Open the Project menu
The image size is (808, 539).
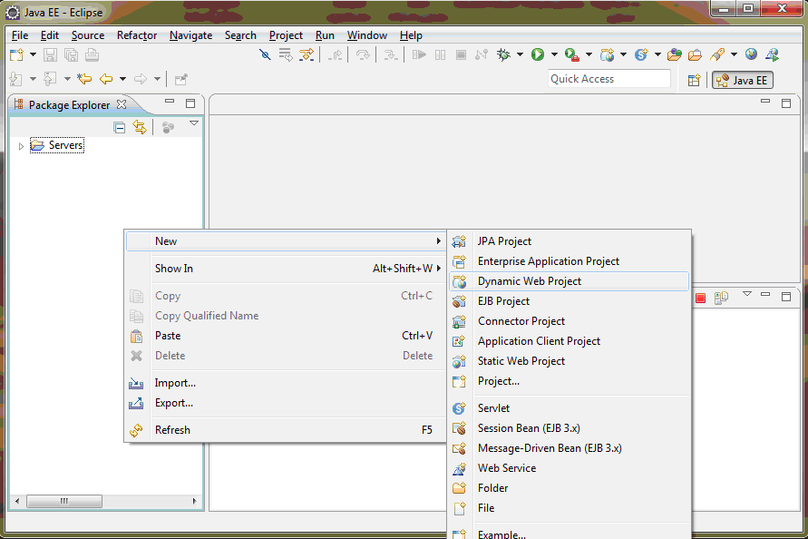[286, 35]
